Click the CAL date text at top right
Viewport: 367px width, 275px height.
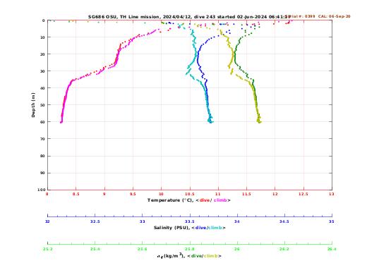click(x=334, y=16)
